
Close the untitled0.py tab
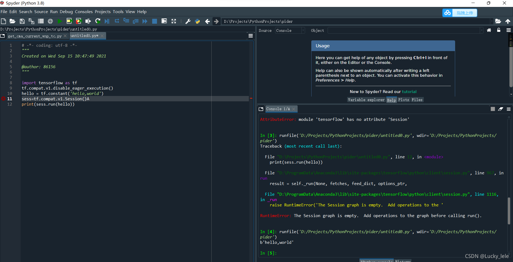(x=102, y=36)
